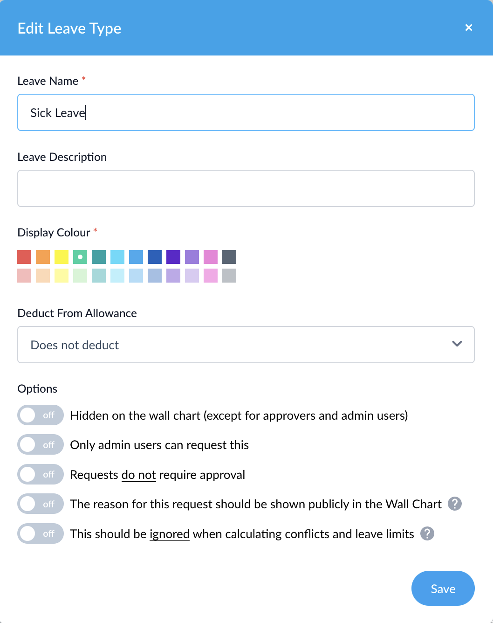The width and height of the screenshot is (493, 623).
Task: Open the Deduct From Allowance dropdown
Action: click(x=246, y=345)
